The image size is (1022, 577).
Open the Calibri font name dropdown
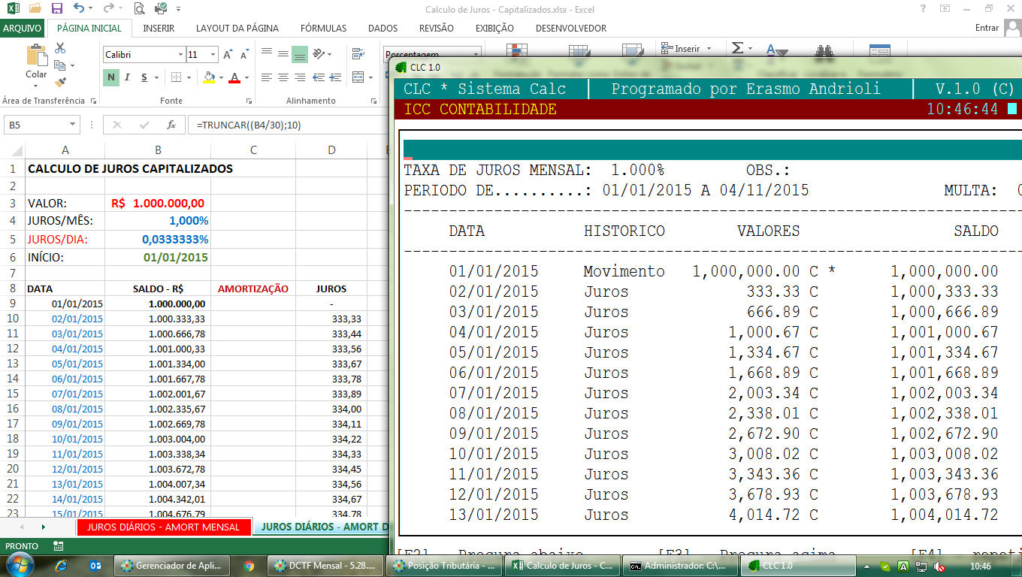(180, 55)
